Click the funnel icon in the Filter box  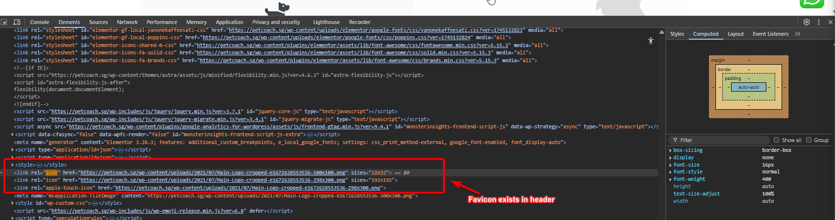(x=675, y=140)
